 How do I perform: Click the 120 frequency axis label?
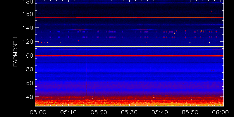pyautogui.click(x=28, y=42)
